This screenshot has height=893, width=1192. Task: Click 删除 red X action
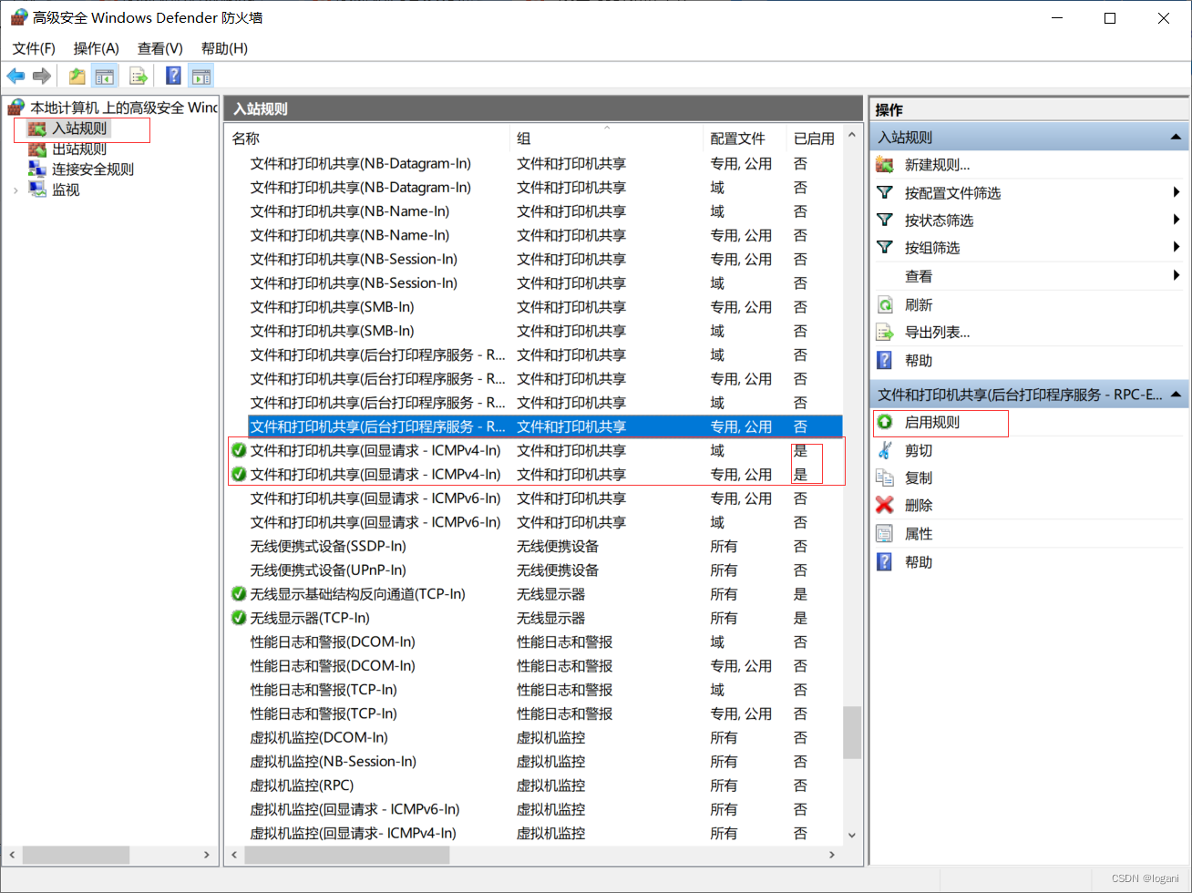[919, 505]
